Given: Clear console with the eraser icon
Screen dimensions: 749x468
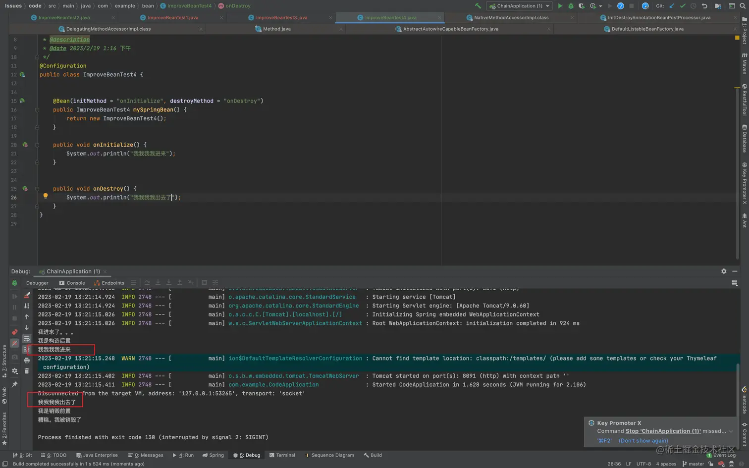Looking at the screenshot, I should (27, 295).
